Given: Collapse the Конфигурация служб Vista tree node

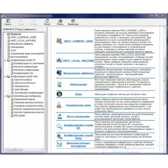Looking at the screenshot, I should point(5,76).
